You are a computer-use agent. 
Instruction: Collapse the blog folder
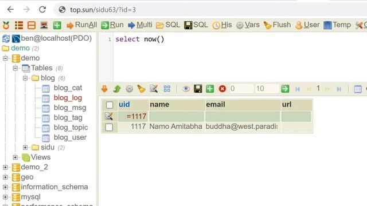tap(25, 78)
